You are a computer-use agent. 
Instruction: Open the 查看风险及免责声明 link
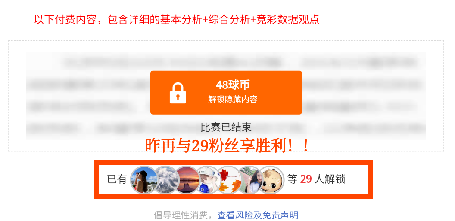click(258, 215)
